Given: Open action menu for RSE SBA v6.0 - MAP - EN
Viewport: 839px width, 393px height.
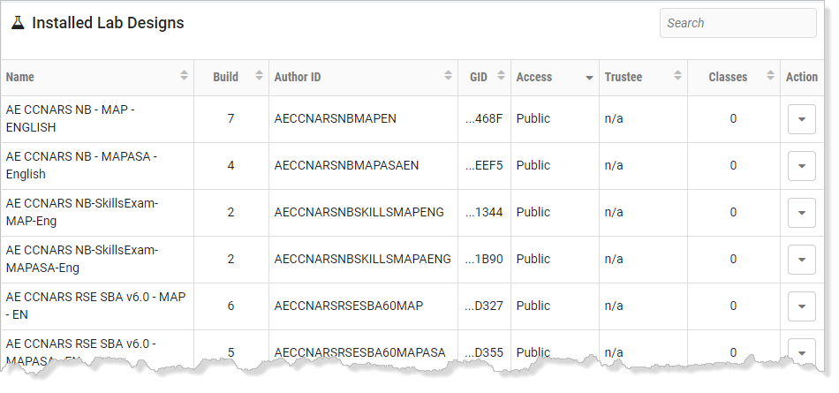Looking at the screenshot, I should click(x=802, y=306).
